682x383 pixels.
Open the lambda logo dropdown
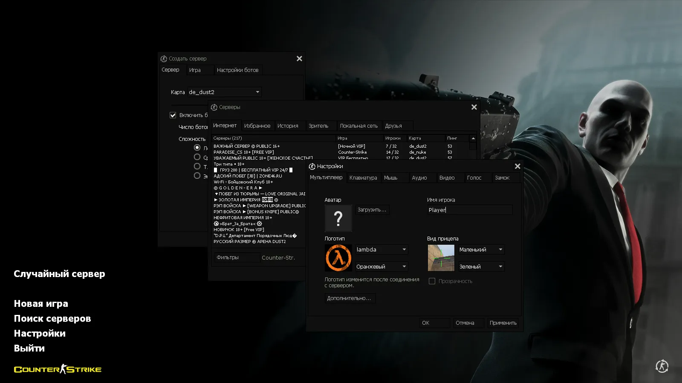click(381, 250)
